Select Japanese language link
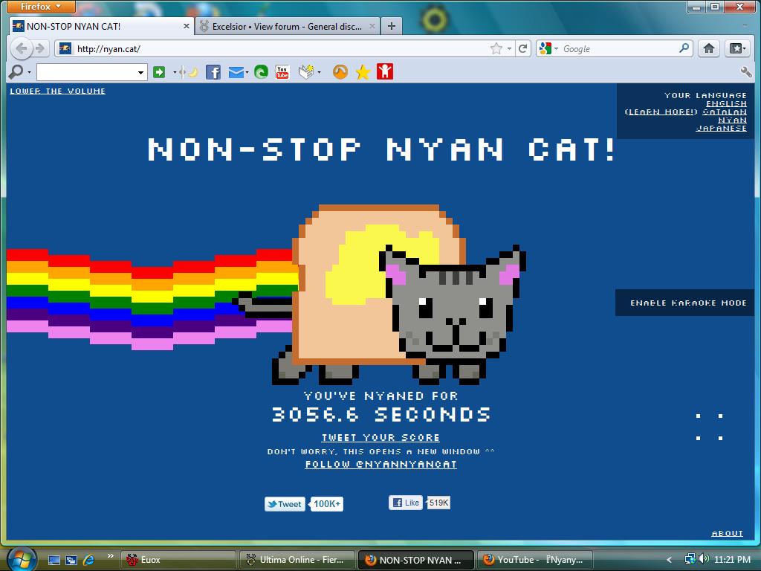Screen dimensions: 761x571 721,128
